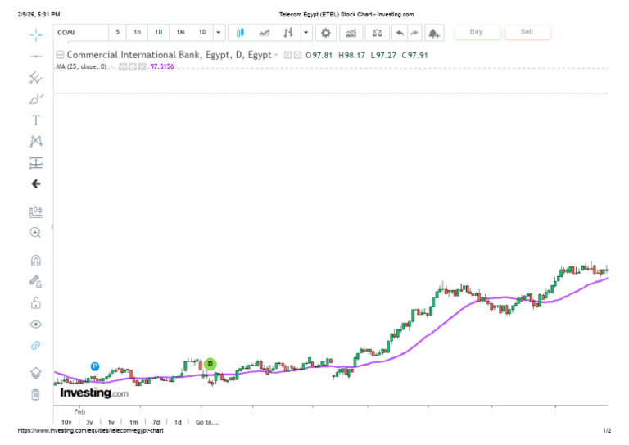
Task: Open the interval dropdown arrow
Action: (219, 33)
